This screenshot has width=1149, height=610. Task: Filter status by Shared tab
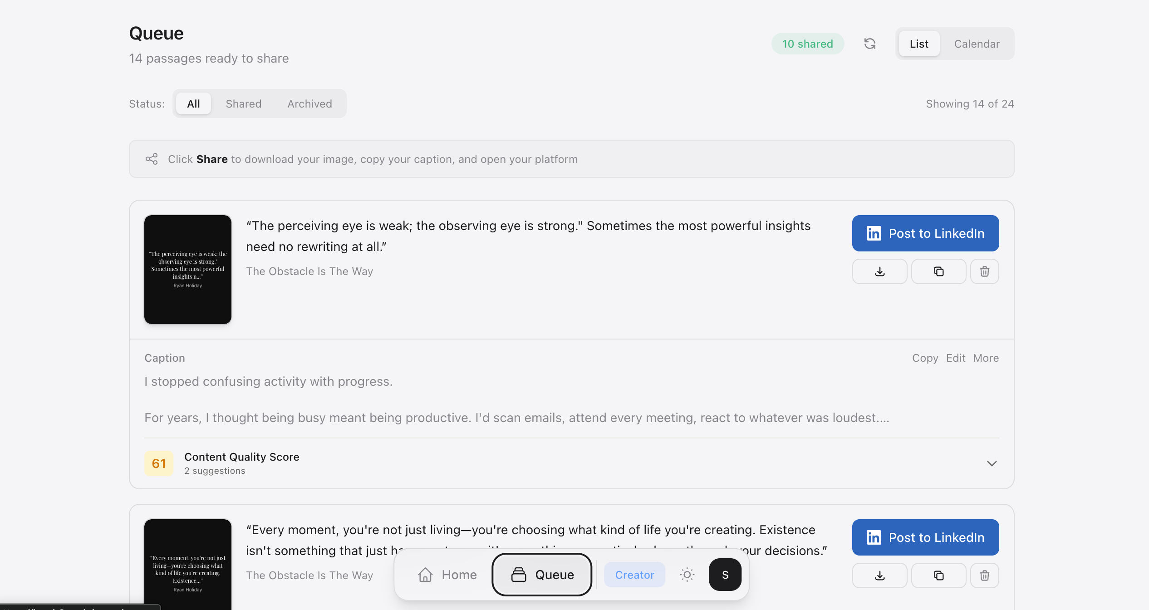click(x=243, y=103)
